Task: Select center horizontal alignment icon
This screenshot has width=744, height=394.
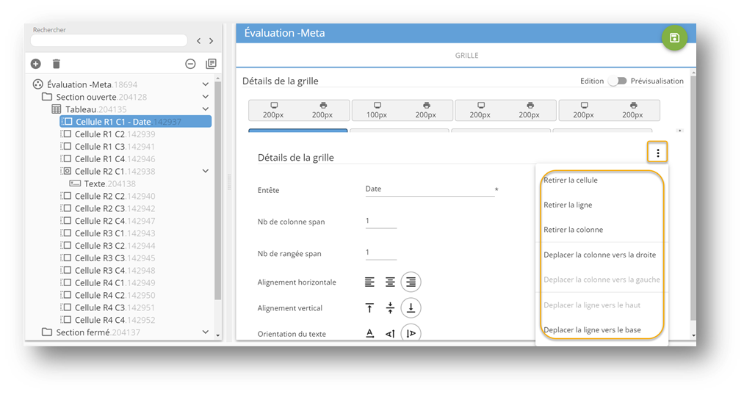Action: pyautogui.click(x=391, y=282)
